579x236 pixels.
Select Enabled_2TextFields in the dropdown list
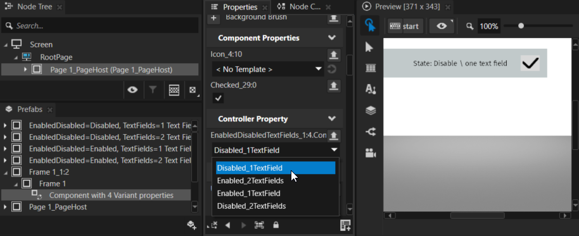pos(276,181)
